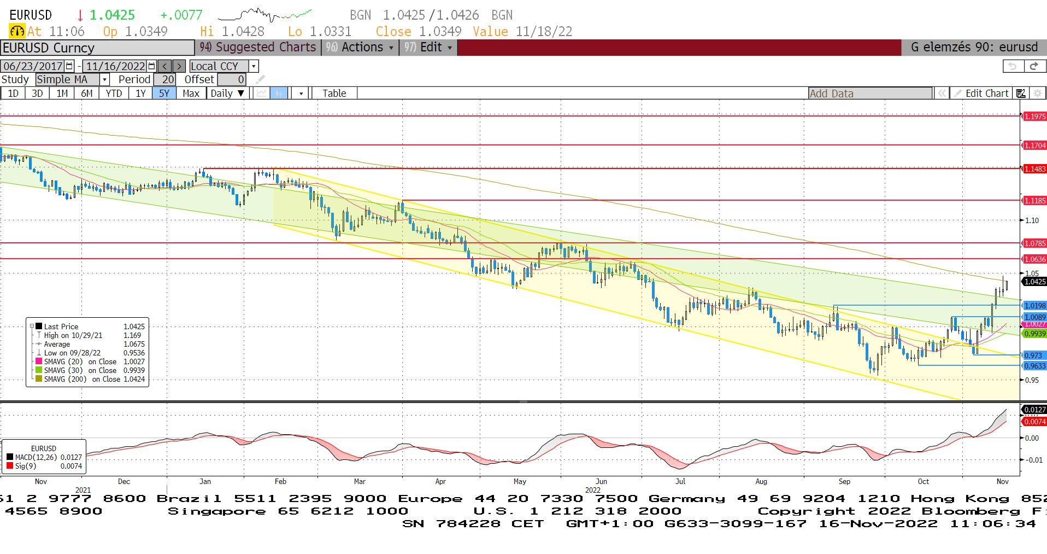This screenshot has height=554, width=1047.
Task: Click the pink SMAVG (20) color swatch
Action: [x=39, y=361]
